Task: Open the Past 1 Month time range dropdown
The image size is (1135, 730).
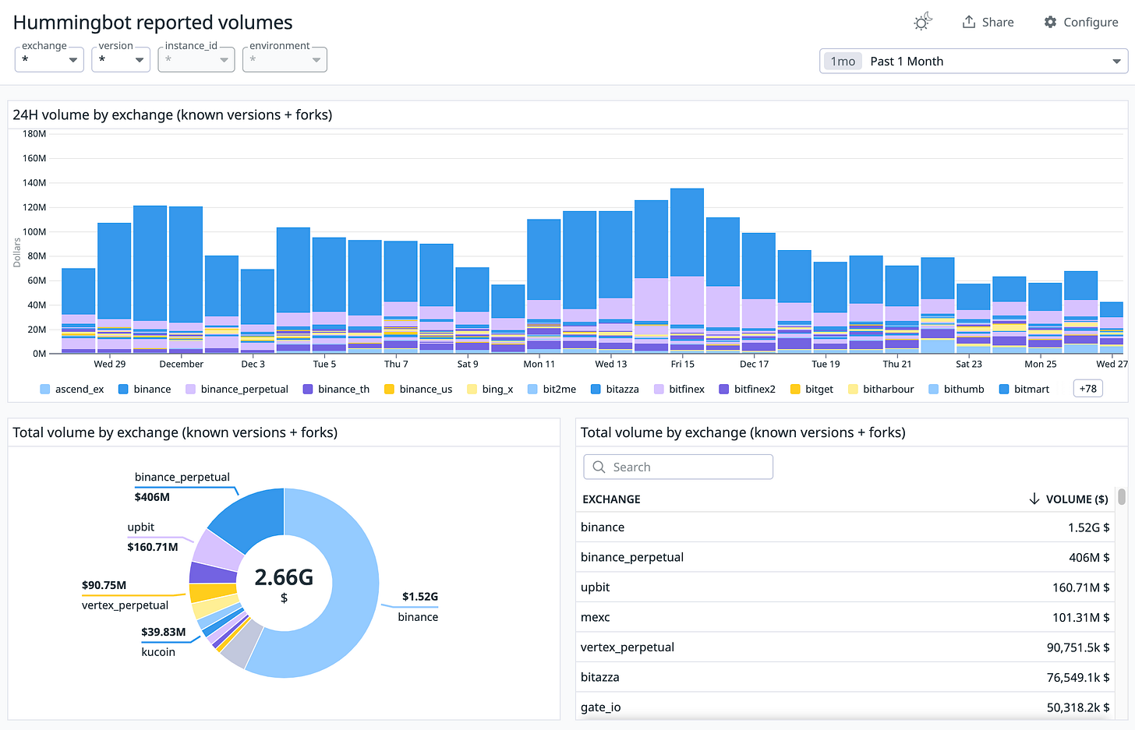Action: [x=974, y=61]
